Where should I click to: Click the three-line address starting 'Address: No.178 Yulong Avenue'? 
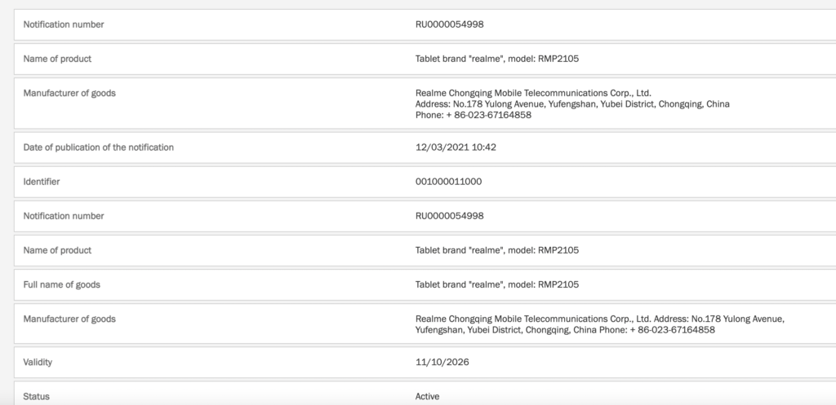[x=572, y=103]
